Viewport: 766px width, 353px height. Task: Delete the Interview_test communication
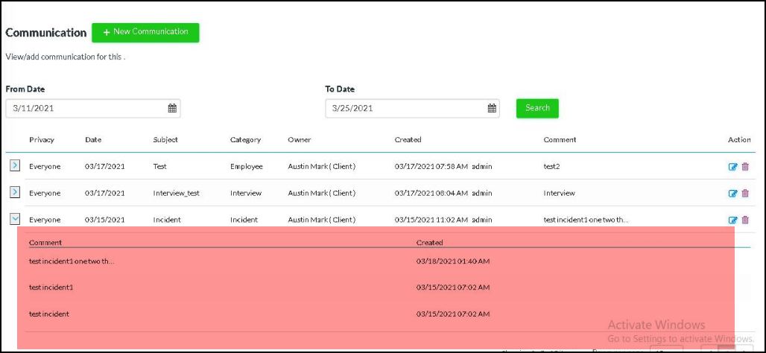[745, 194]
